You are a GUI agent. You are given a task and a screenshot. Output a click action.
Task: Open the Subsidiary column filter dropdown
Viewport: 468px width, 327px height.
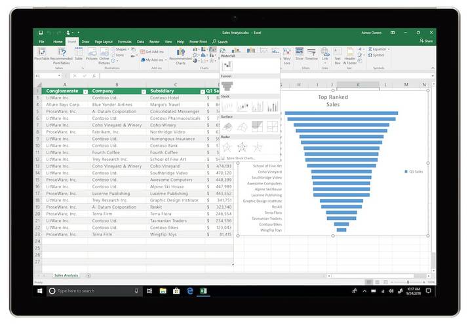click(203, 92)
